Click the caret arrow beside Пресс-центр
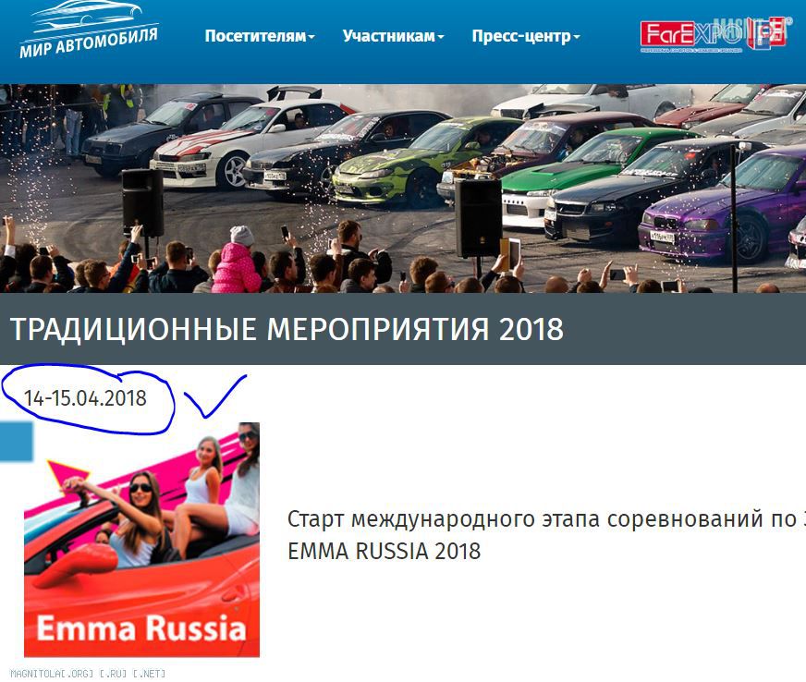This screenshot has height=682, width=806. click(x=576, y=37)
